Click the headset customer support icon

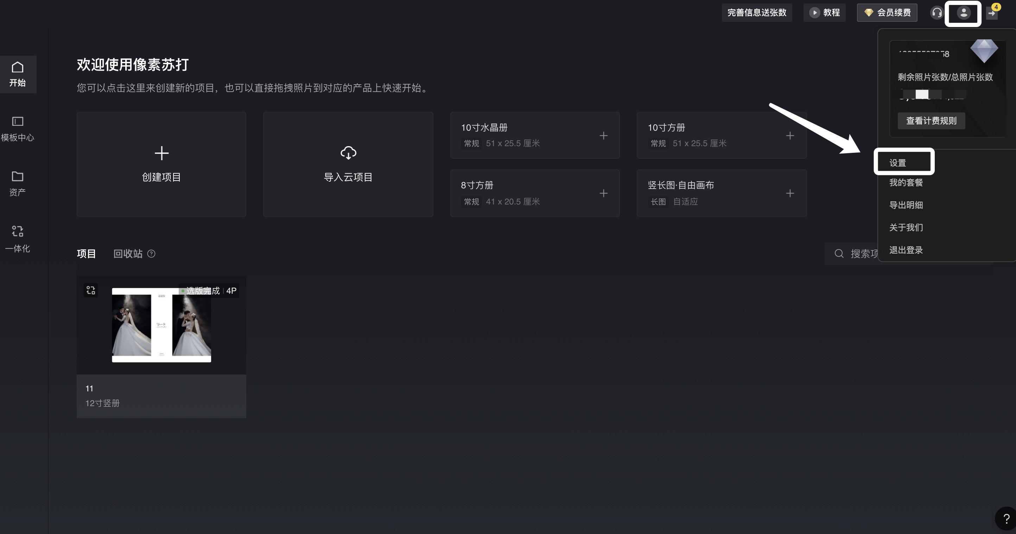(937, 13)
